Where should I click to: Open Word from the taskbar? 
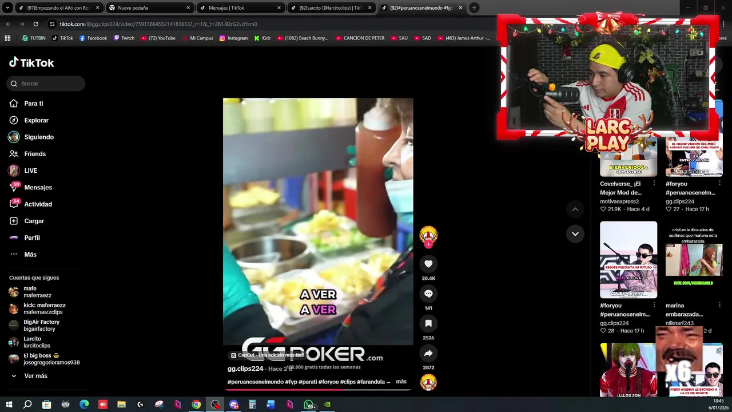pyautogui.click(x=271, y=405)
